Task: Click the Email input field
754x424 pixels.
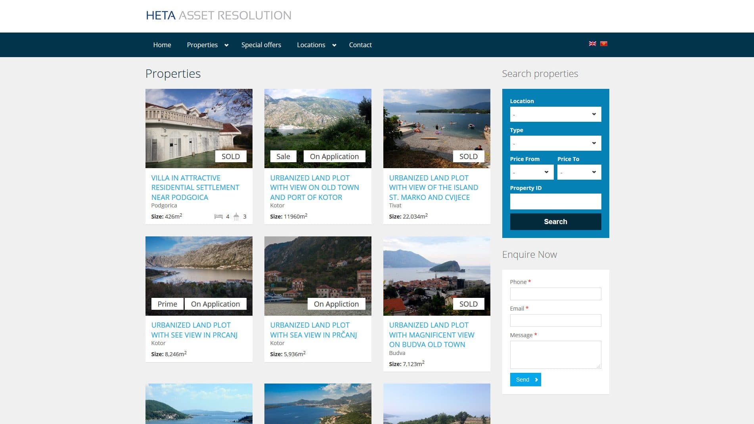Action: 555,320
